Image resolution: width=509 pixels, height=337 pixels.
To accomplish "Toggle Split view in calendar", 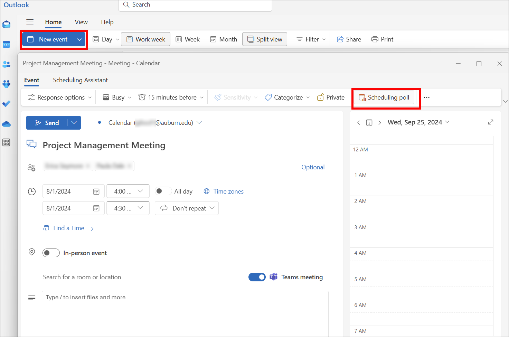I will [265, 39].
